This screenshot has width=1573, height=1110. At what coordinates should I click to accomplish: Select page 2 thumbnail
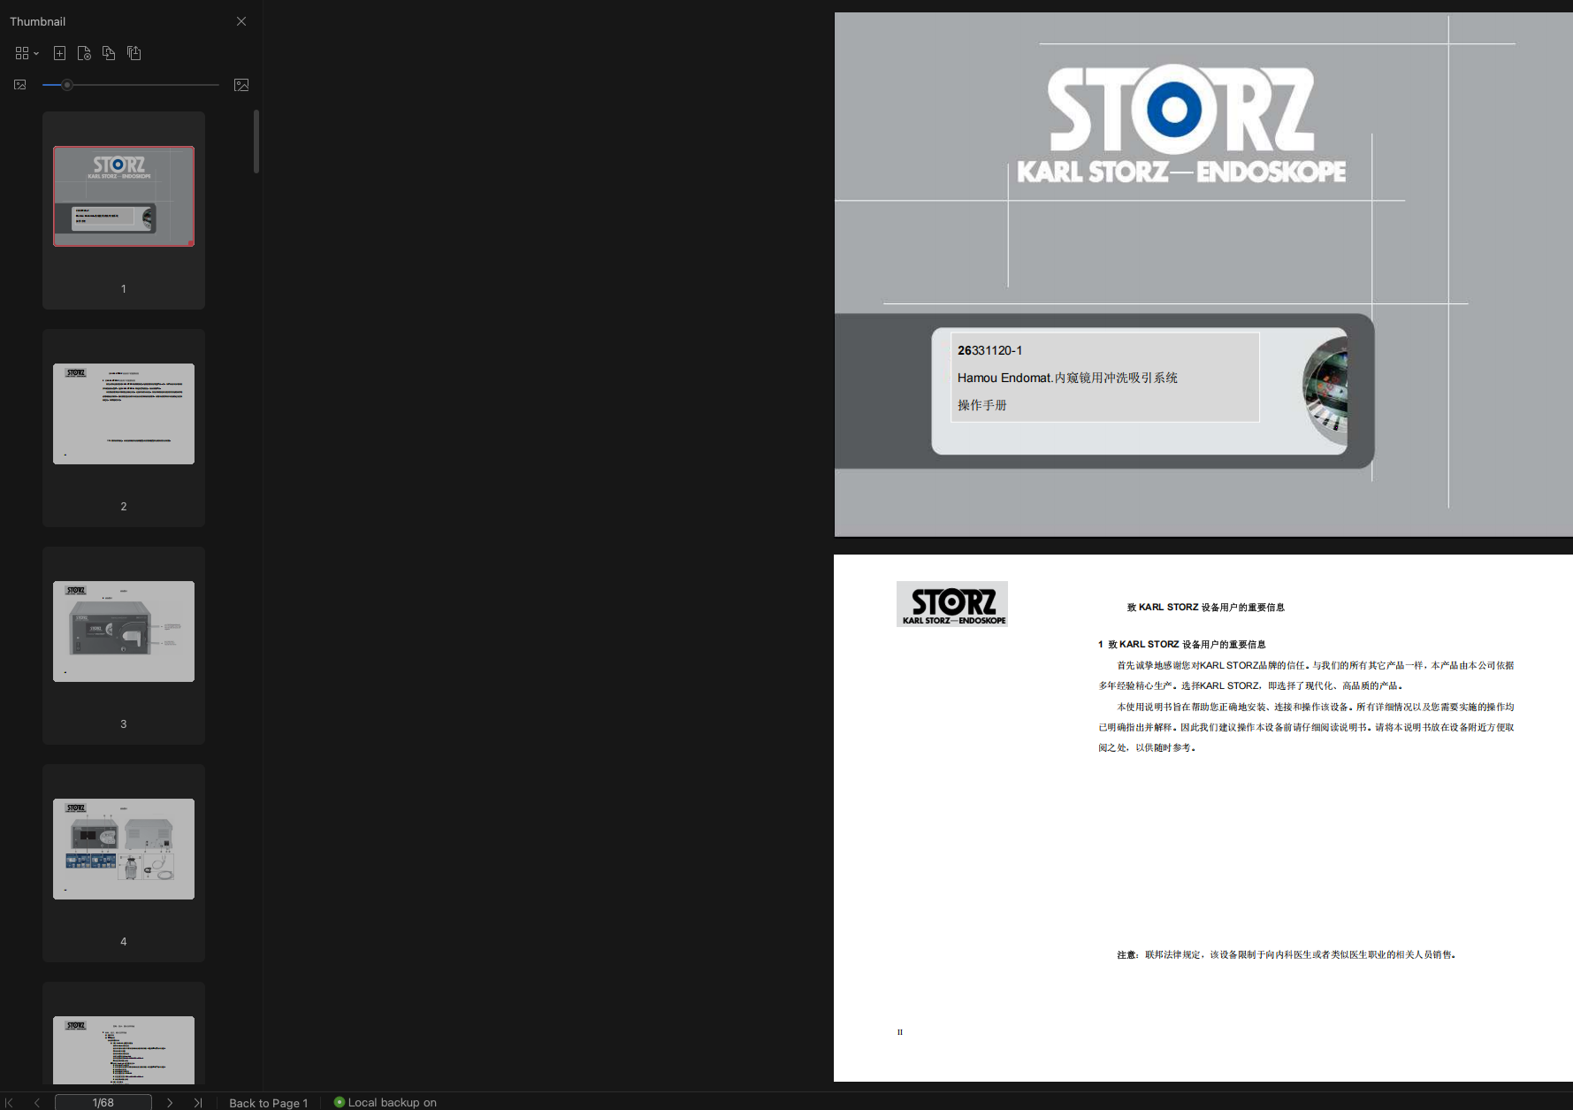click(x=124, y=414)
